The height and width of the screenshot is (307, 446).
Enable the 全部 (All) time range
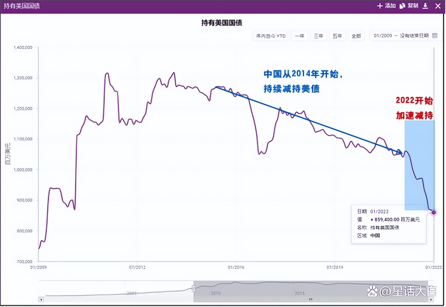point(356,36)
